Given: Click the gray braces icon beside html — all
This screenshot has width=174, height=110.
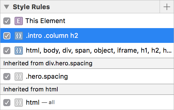Looking at the screenshot, I should [x=19, y=103].
